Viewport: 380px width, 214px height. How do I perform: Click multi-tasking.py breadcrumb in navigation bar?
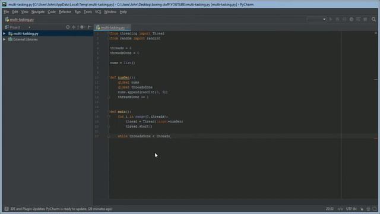(x=20, y=20)
